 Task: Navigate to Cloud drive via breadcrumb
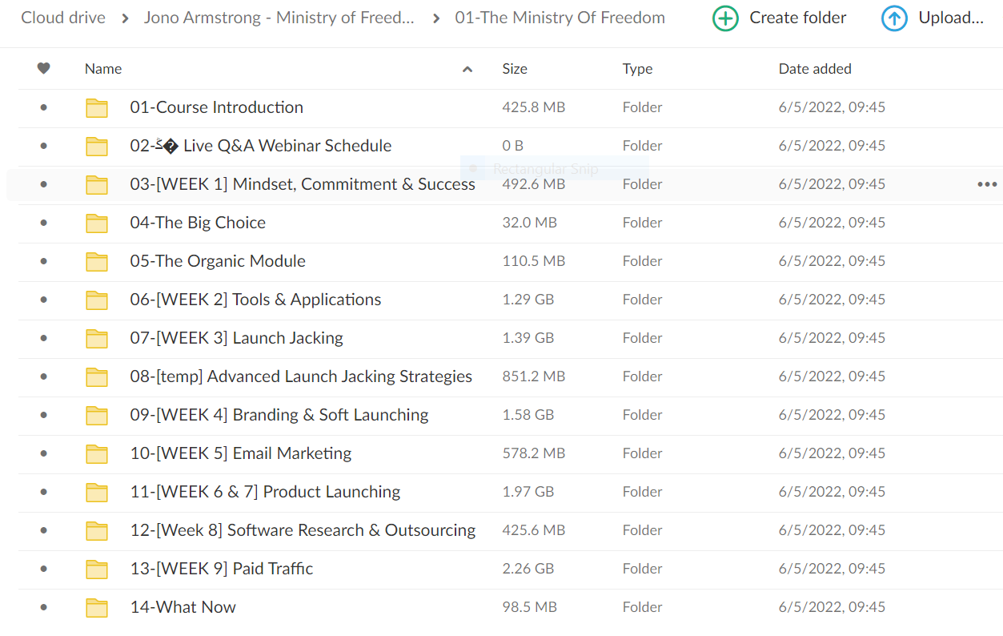coord(63,17)
